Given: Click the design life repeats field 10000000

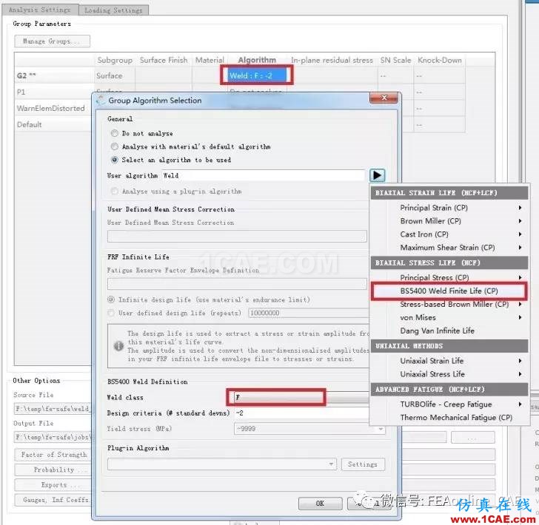Looking at the screenshot, I should coord(308,313).
